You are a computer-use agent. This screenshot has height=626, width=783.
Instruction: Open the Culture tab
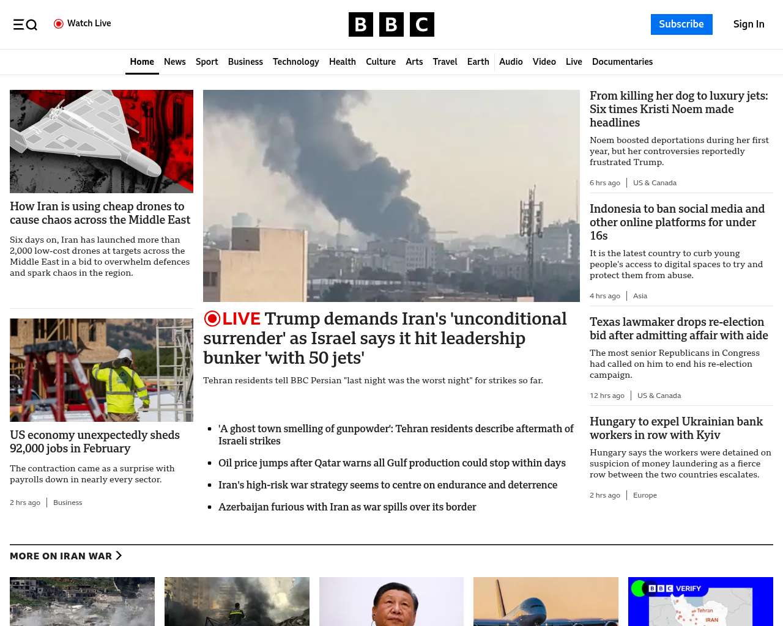point(380,62)
